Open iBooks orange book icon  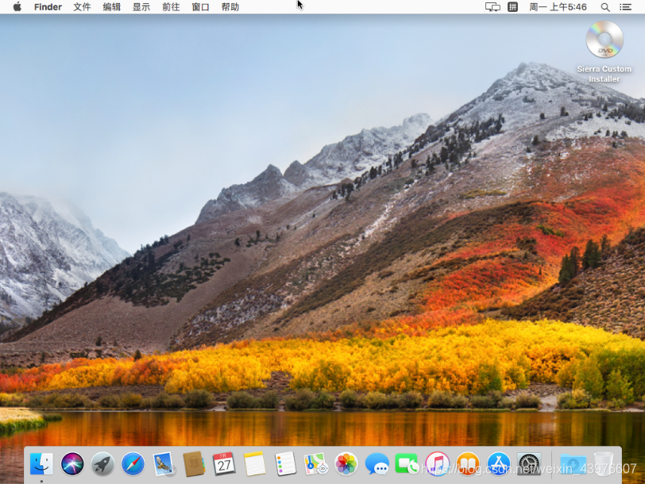(468, 464)
